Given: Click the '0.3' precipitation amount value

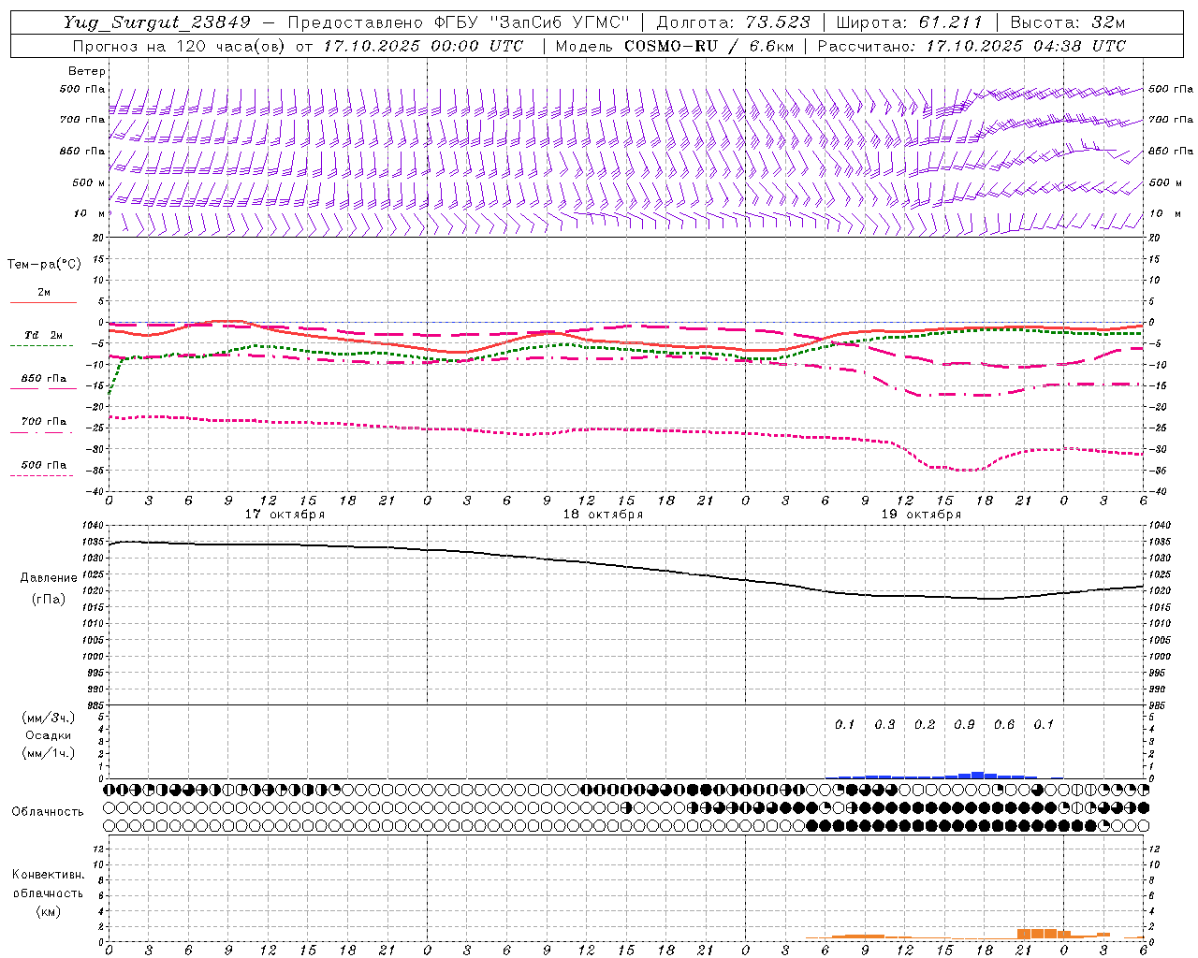Looking at the screenshot, I should coord(884,725).
